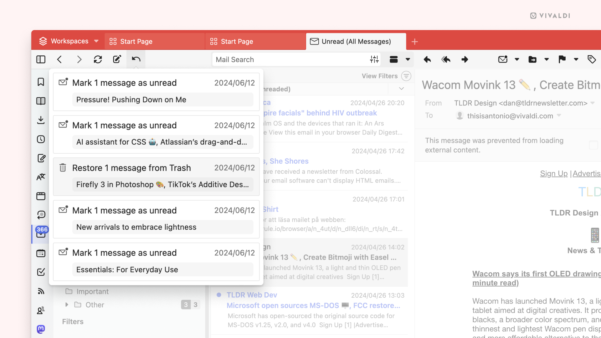Click the flag message icon in toolbar
This screenshot has width=601, height=338.
(x=562, y=59)
